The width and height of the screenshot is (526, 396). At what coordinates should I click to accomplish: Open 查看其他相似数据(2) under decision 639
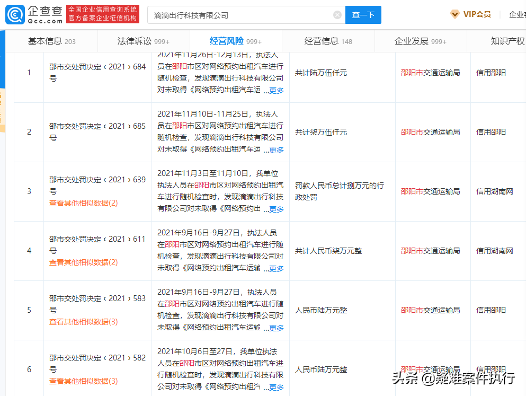point(84,203)
